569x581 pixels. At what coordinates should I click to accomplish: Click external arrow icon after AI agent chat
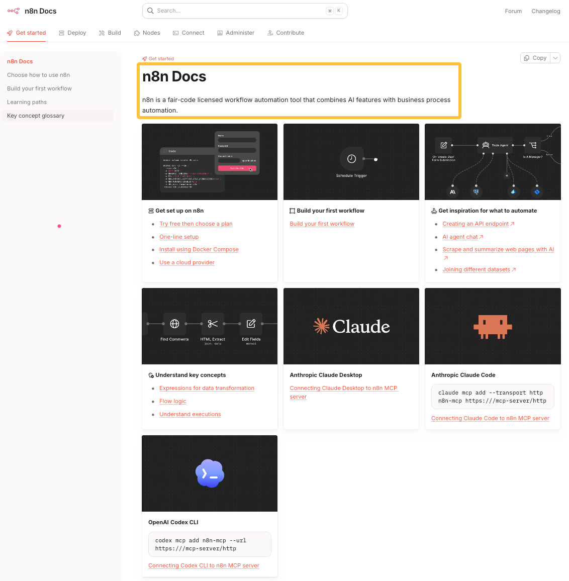coord(481,237)
